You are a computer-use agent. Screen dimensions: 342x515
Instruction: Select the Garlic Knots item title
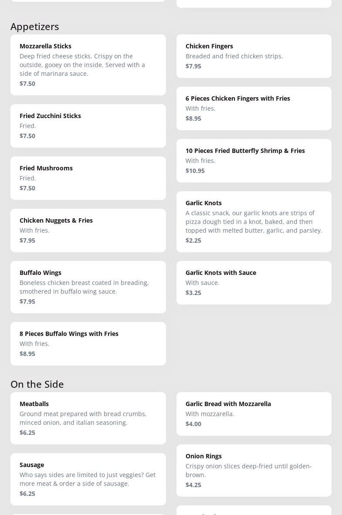[x=203, y=203]
